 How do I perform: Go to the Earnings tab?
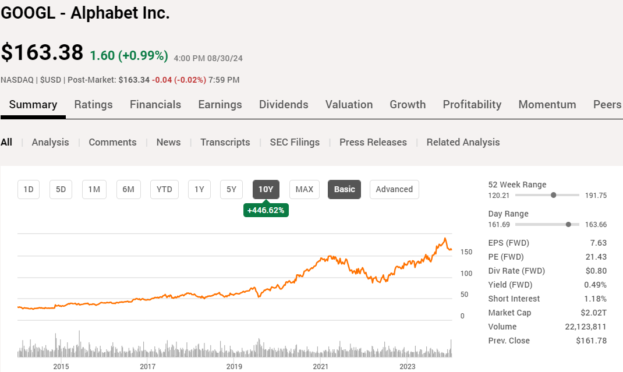click(220, 105)
